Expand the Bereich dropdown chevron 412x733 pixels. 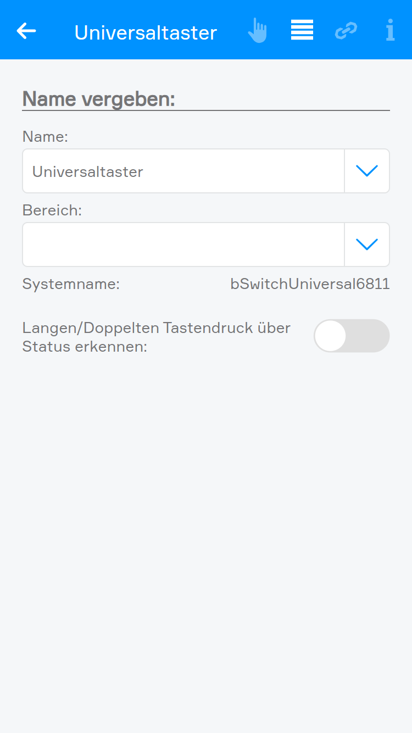point(367,245)
